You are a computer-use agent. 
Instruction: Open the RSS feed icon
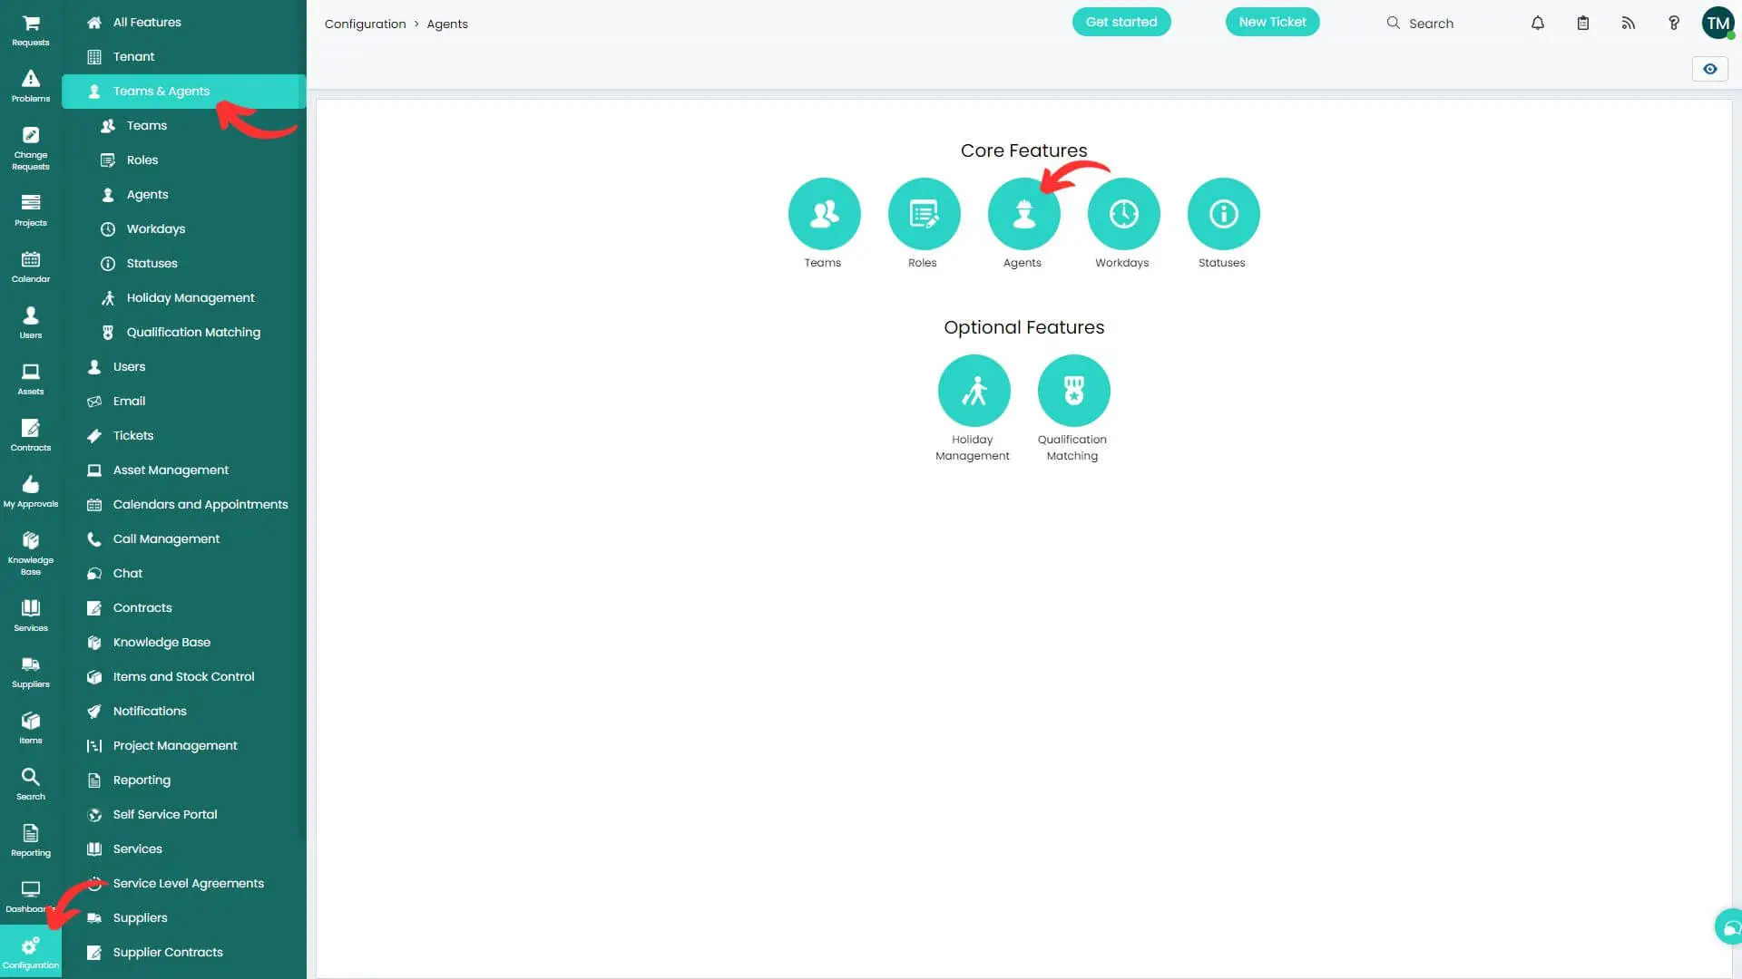coord(1629,24)
